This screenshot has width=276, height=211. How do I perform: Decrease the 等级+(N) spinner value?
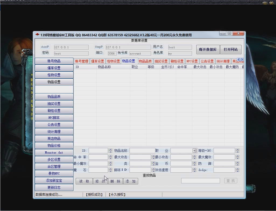[237, 152]
